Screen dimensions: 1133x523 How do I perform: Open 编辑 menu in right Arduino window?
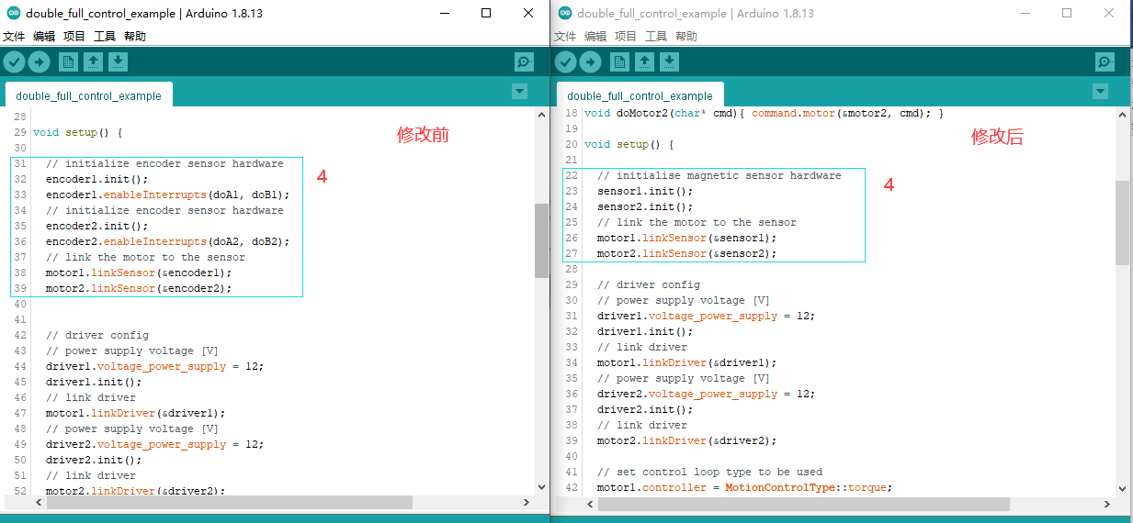[595, 37]
